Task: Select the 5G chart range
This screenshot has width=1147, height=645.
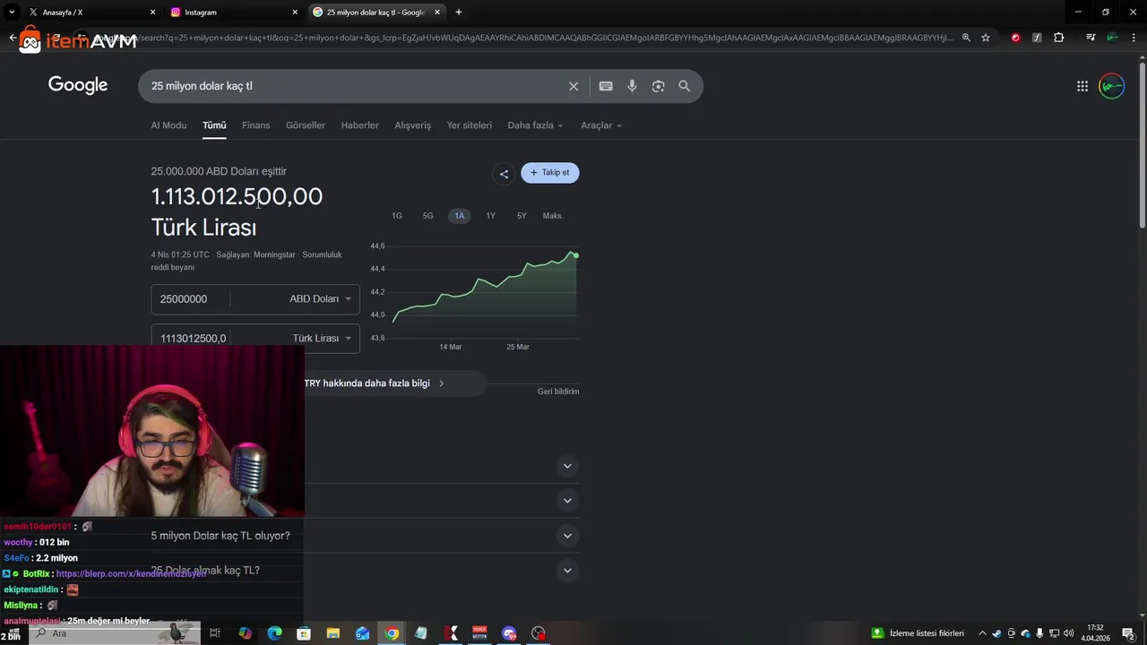Action: pyautogui.click(x=428, y=216)
